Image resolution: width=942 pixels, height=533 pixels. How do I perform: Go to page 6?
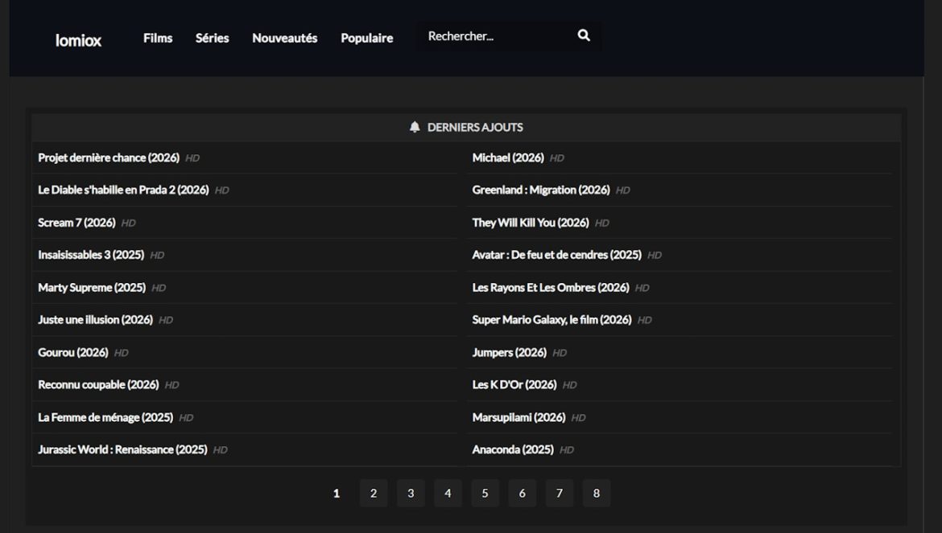click(522, 493)
